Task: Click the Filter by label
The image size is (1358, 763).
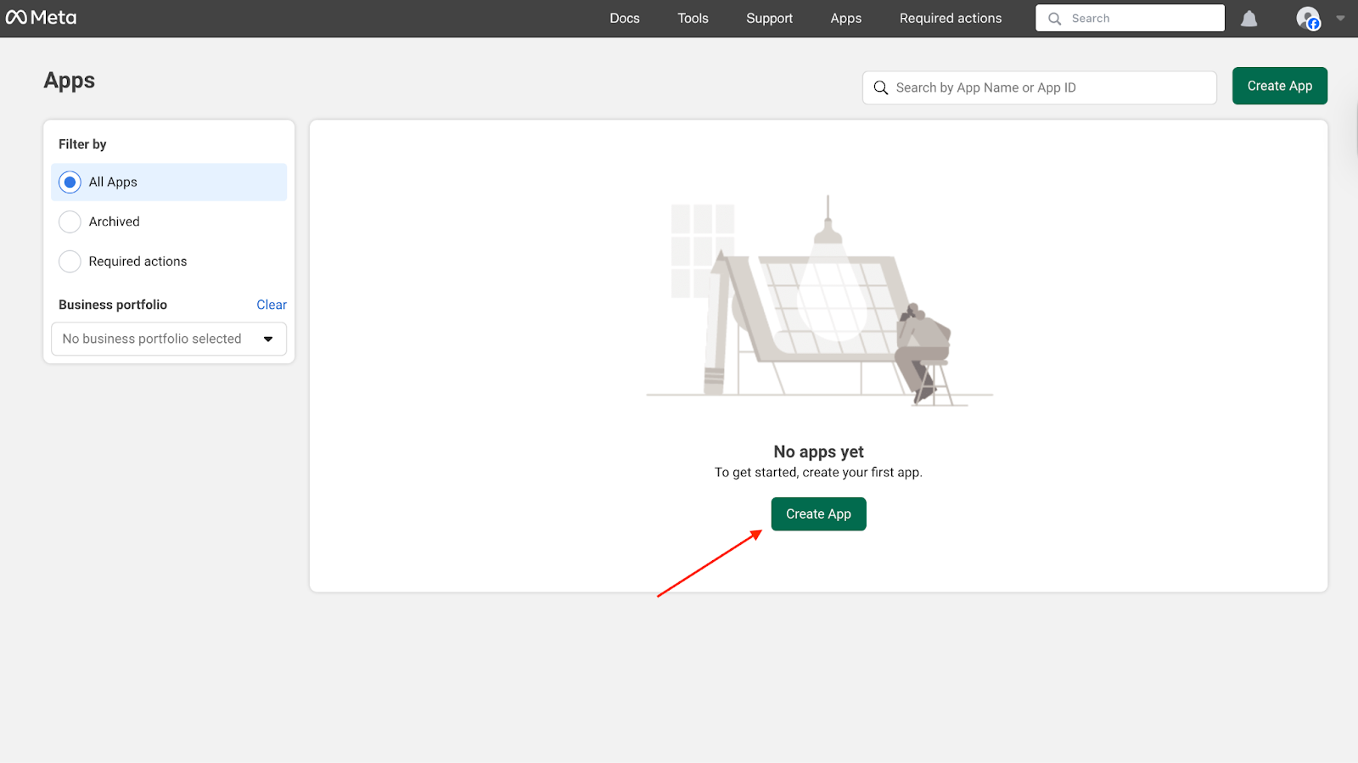Action: click(x=82, y=144)
